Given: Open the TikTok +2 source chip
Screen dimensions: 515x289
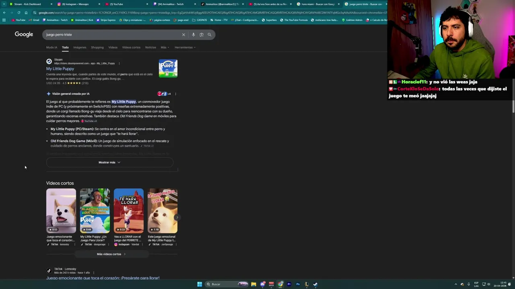Looking at the screenshot, I should click(x=147, y=146).
